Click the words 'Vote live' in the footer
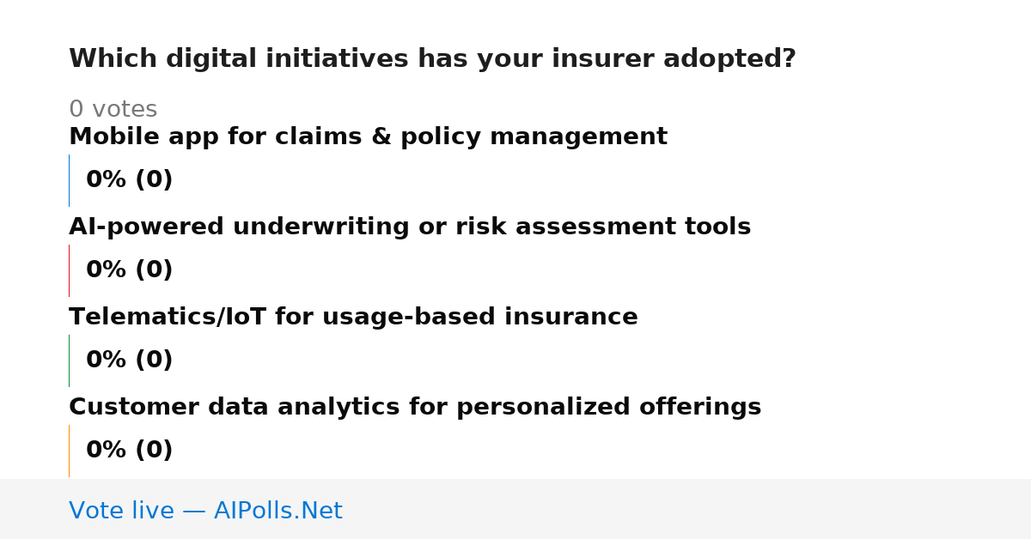 tap(121, 512)
